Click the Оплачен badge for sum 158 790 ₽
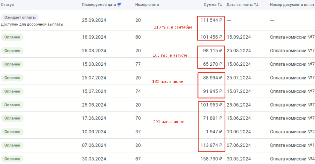 [x=12, y=159]
